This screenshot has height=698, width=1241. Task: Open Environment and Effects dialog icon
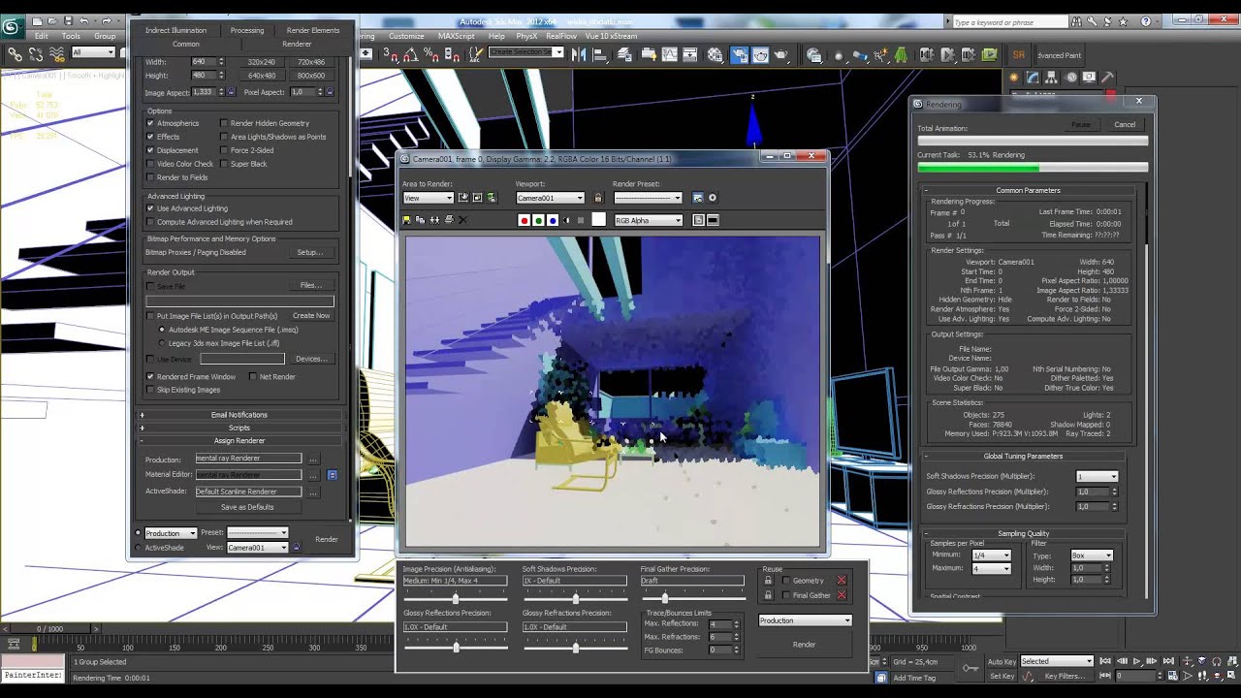[713, 198]
